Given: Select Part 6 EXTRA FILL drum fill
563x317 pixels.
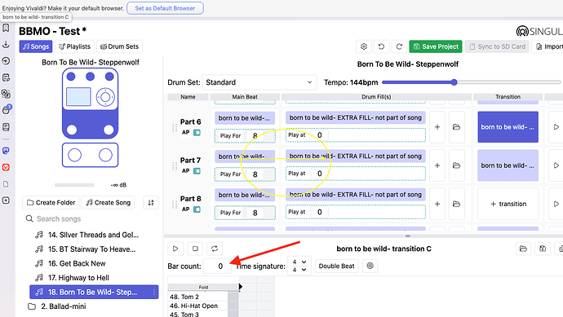Looking at the screenshot, I should pos(356,117).
